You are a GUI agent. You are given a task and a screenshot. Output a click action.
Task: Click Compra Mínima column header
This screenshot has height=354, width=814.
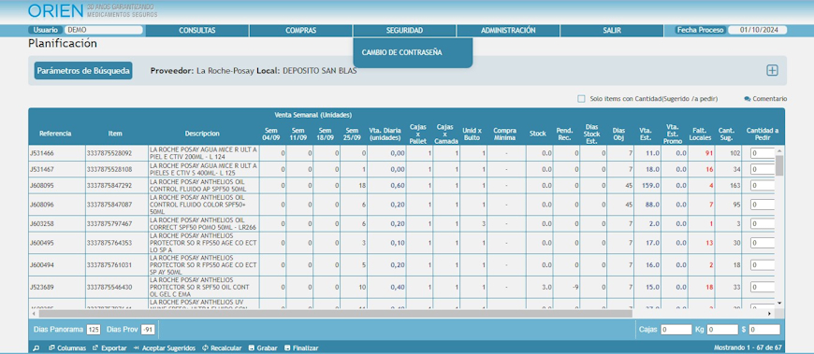[x=504, y=134]
